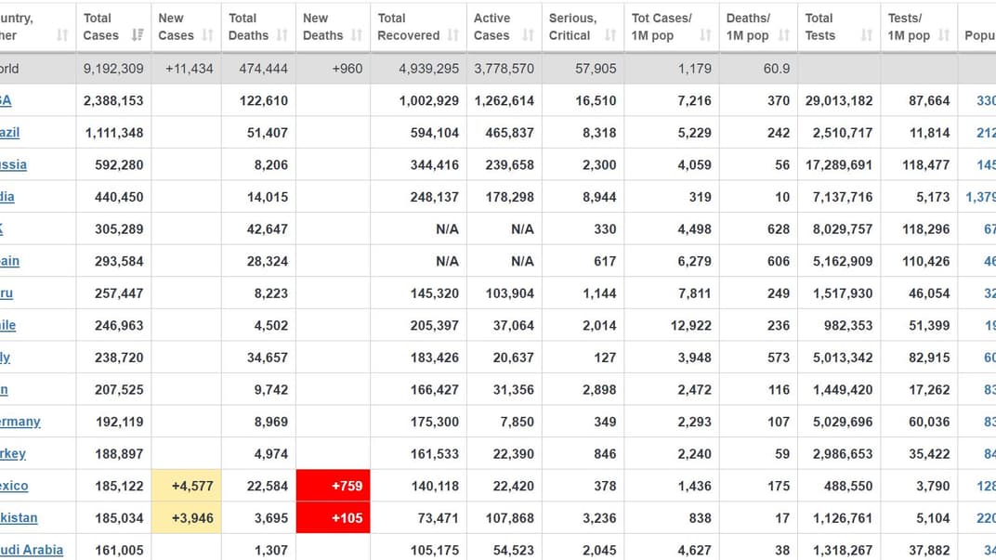The height and width of the screenshot is (560, 996).
Task: Click the New Deaths column sort icon
Action: pos(357,35)
